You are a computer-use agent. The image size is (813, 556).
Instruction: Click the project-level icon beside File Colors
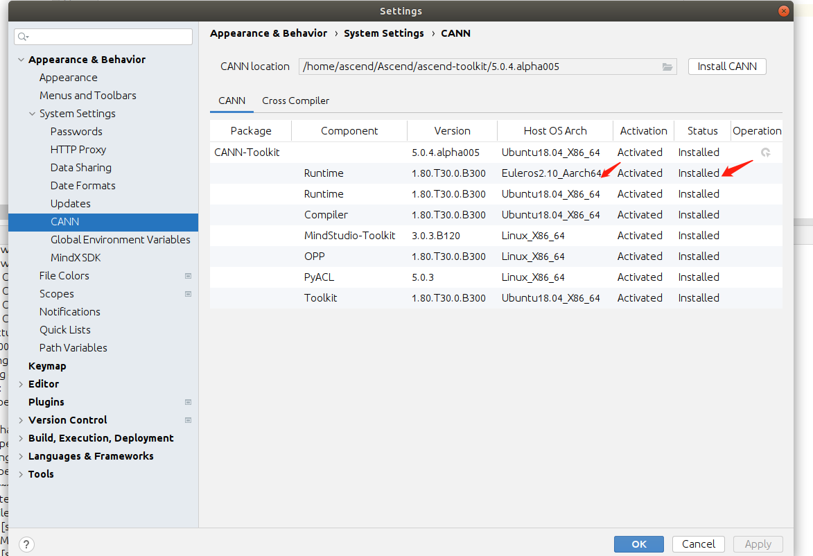188,276
